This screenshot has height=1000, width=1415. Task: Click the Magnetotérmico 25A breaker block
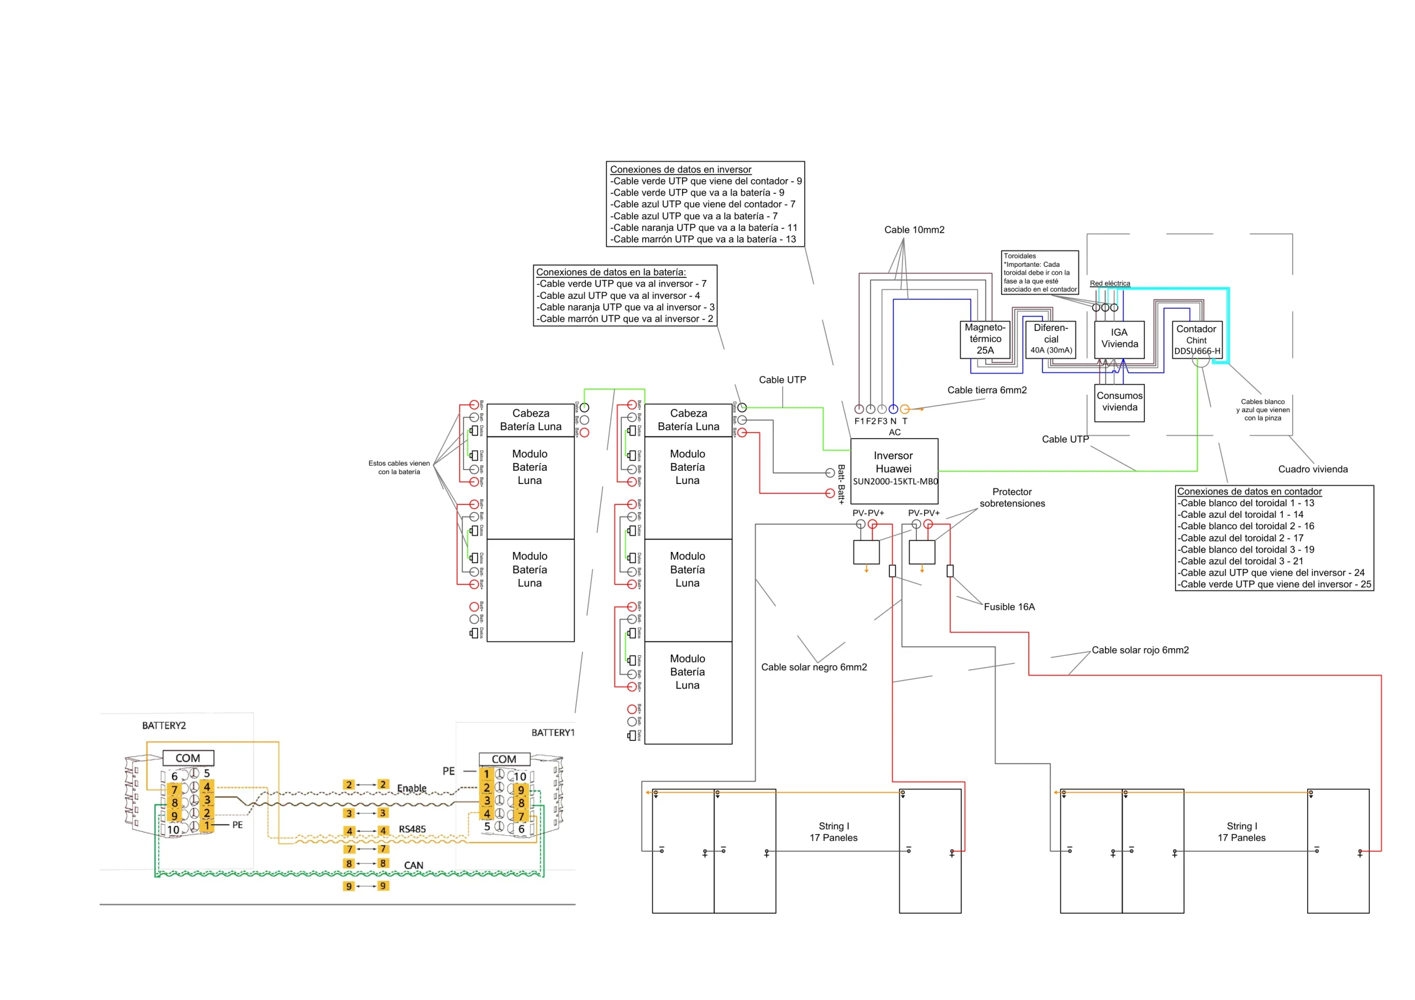pos(986,339)
